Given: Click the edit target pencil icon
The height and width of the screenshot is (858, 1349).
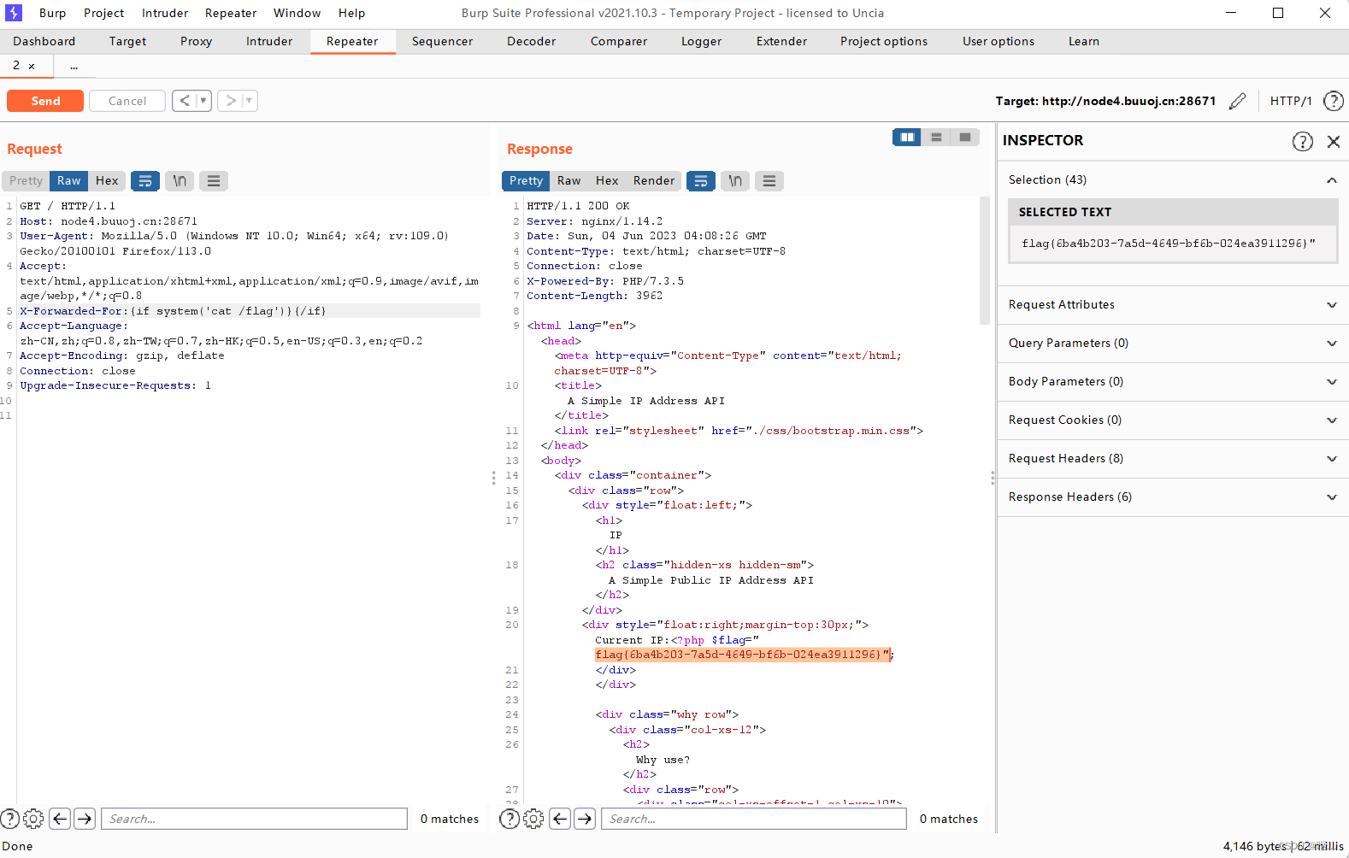Looking at the screenshot, I should point(1237,102).
